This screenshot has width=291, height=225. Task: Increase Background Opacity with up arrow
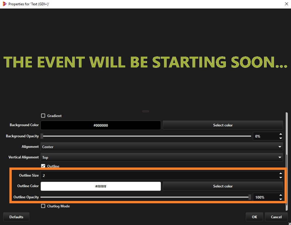281,134
